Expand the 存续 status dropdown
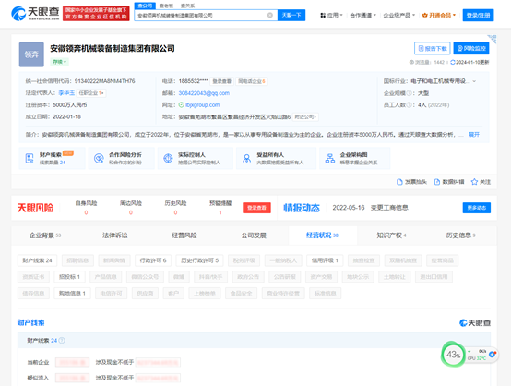Viewport: 511px width, 386px height. 59,62
